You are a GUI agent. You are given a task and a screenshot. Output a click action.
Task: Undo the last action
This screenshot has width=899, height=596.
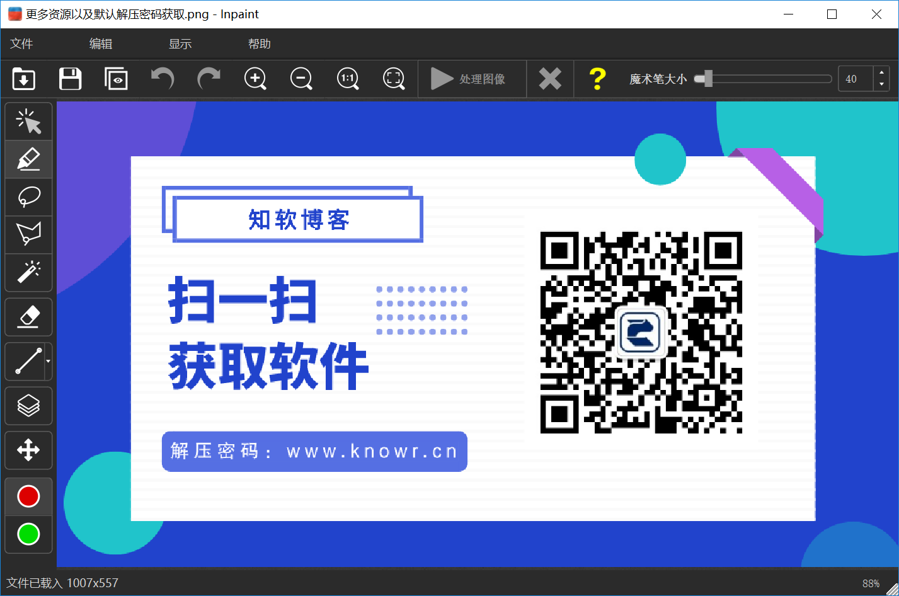click(x=163, y=79)
